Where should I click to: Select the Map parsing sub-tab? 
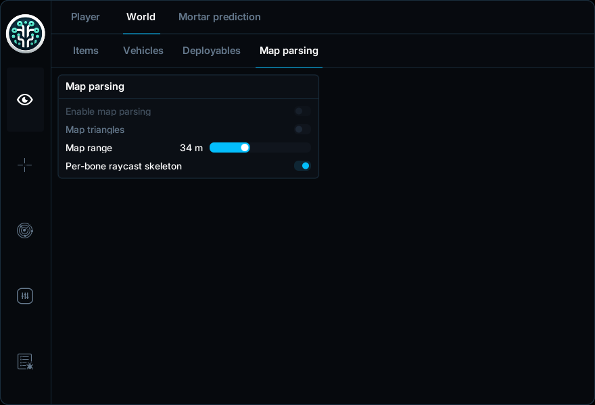coord(289,51)
